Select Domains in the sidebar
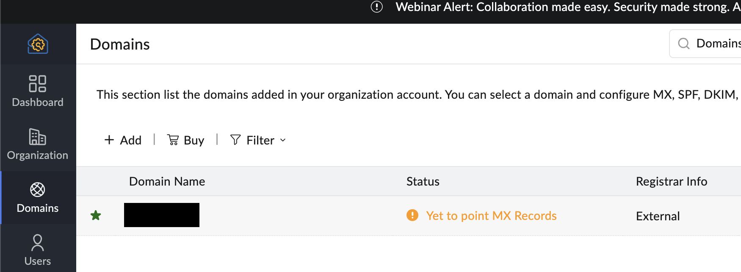 click(x=38, y=197)
